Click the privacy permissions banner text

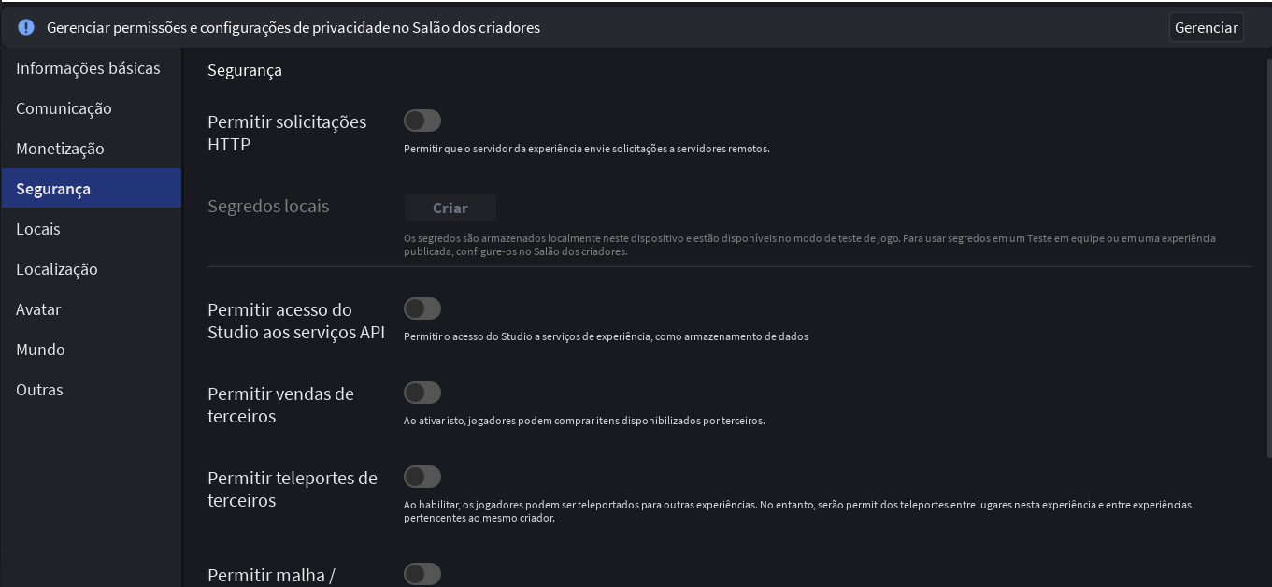(293, 27)
